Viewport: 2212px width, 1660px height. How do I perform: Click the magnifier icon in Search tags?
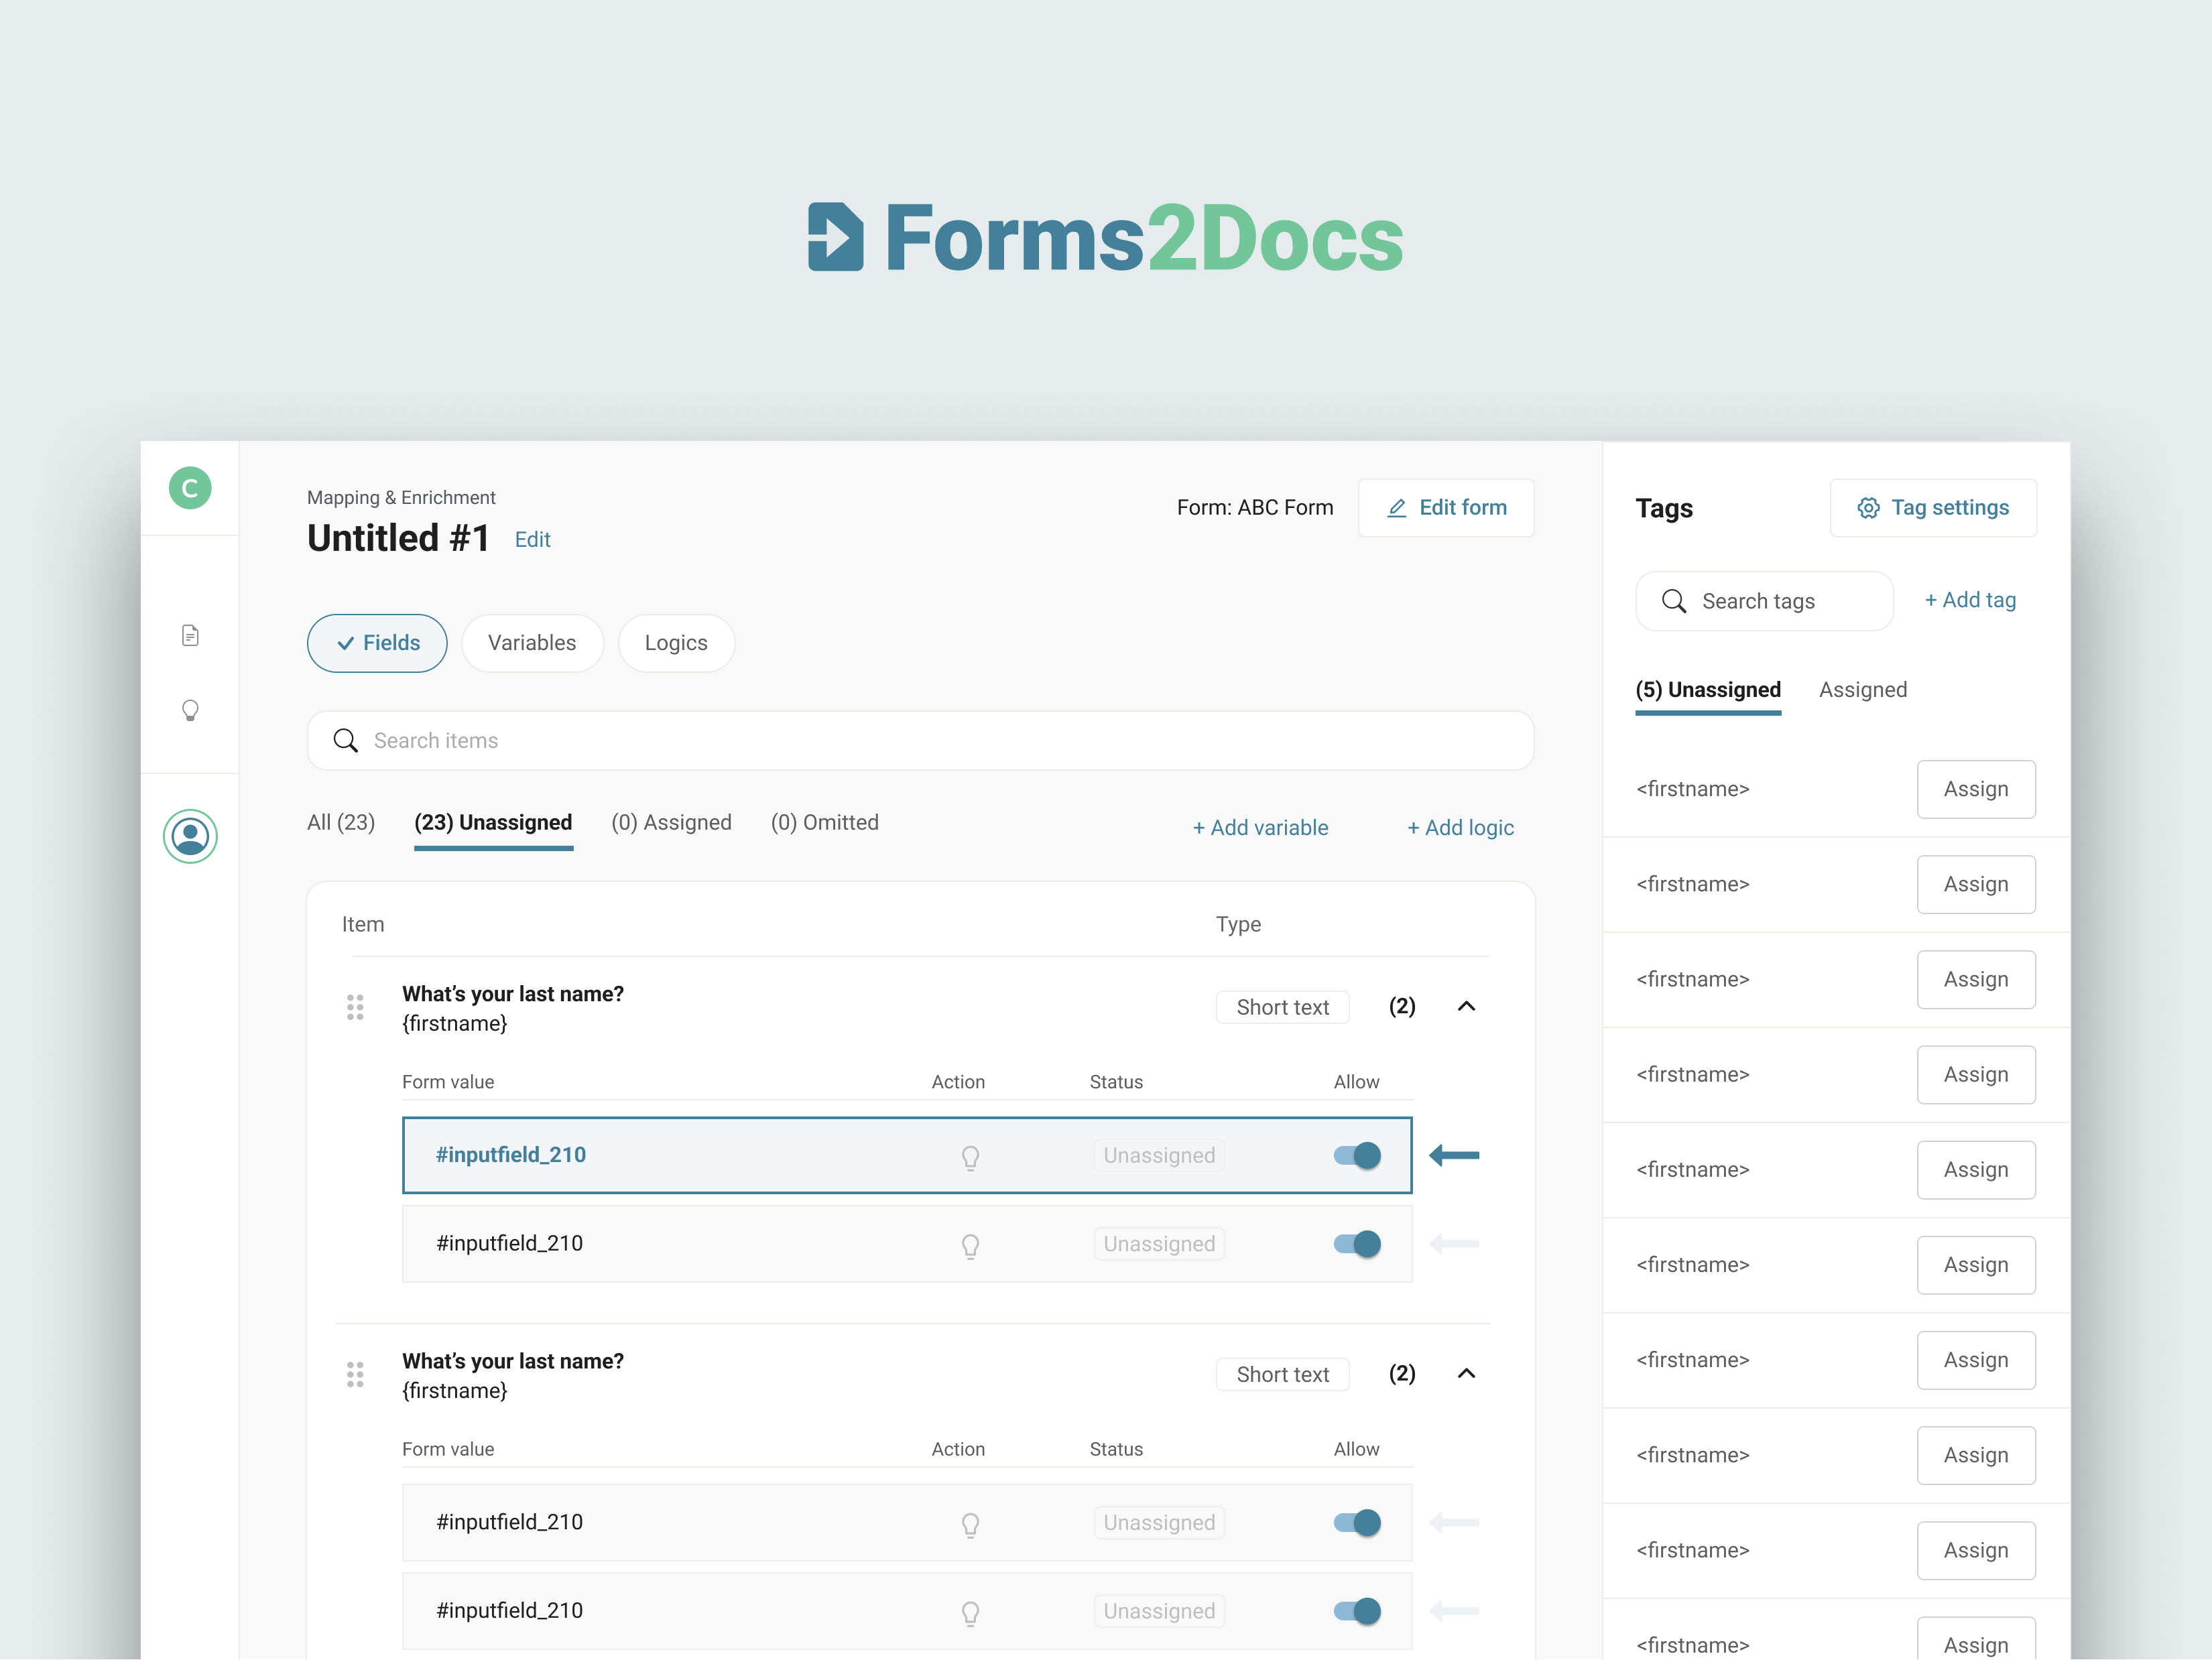pyautogui.click(x=1674, y=601)
